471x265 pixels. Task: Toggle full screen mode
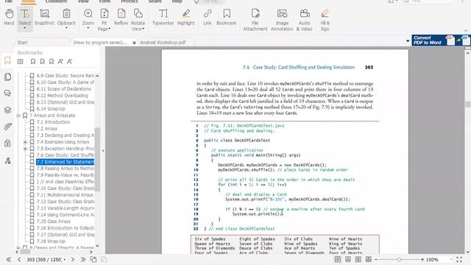[459, 259]
